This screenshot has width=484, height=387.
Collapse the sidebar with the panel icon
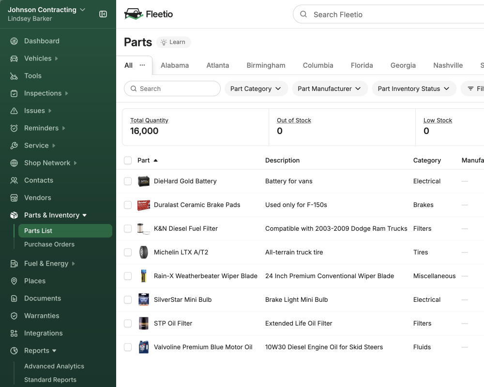tap(103, 14)
